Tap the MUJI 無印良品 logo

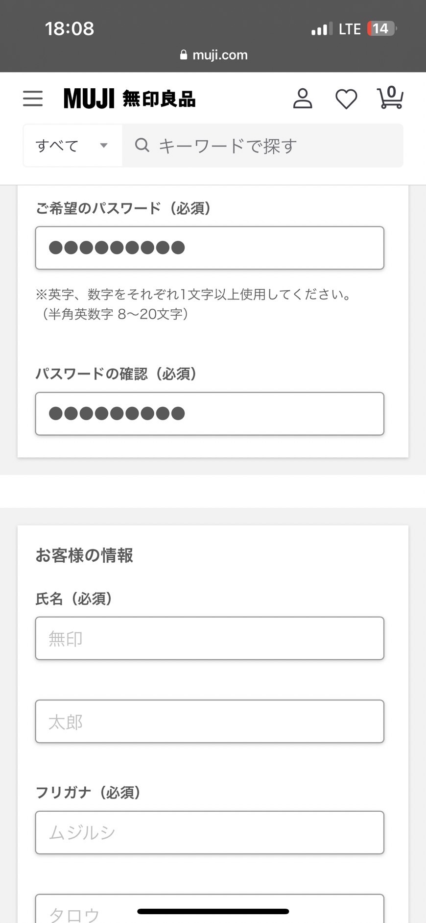click(130, 99)
